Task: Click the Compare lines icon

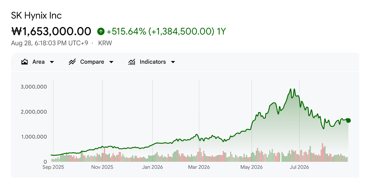Action: 72,62
